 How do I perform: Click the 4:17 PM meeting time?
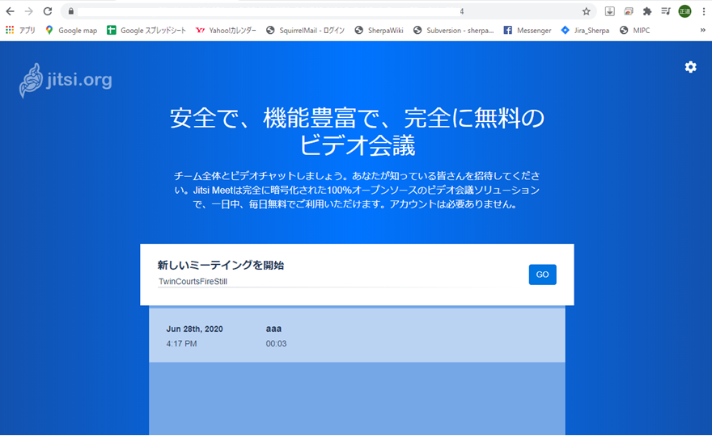(x=181, y=343)
